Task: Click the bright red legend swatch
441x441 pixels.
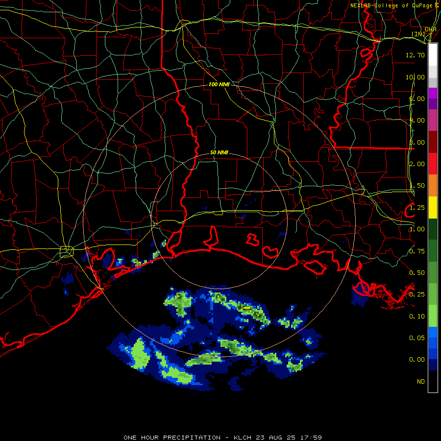Action: coord(433,164)
